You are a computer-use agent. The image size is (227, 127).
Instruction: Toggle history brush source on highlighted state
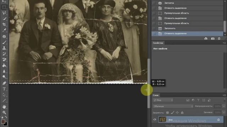click(154, 34)
